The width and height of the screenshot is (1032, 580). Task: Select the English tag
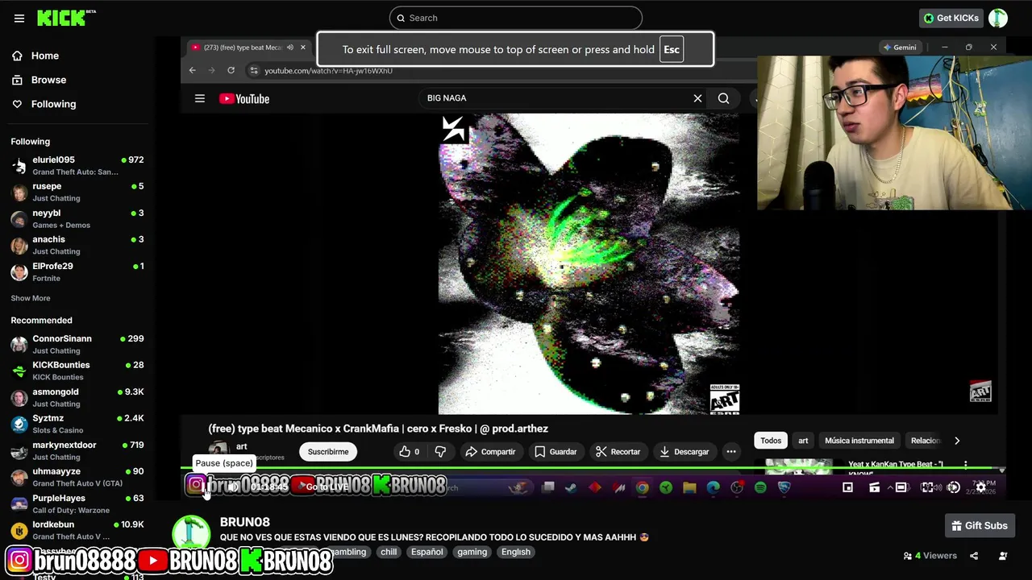point(515,552)
